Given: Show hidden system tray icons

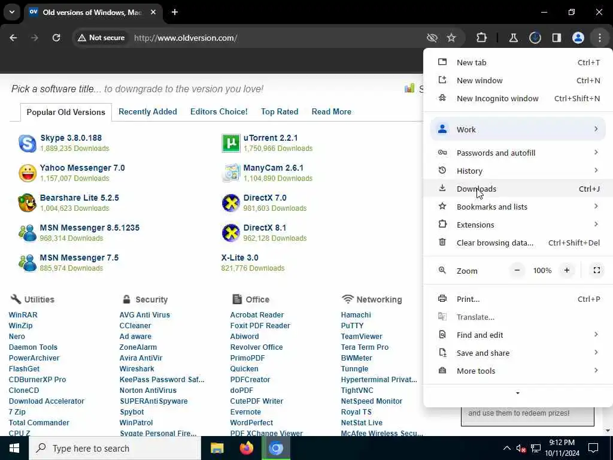Looking at the screenshot, I should [506, 448].
